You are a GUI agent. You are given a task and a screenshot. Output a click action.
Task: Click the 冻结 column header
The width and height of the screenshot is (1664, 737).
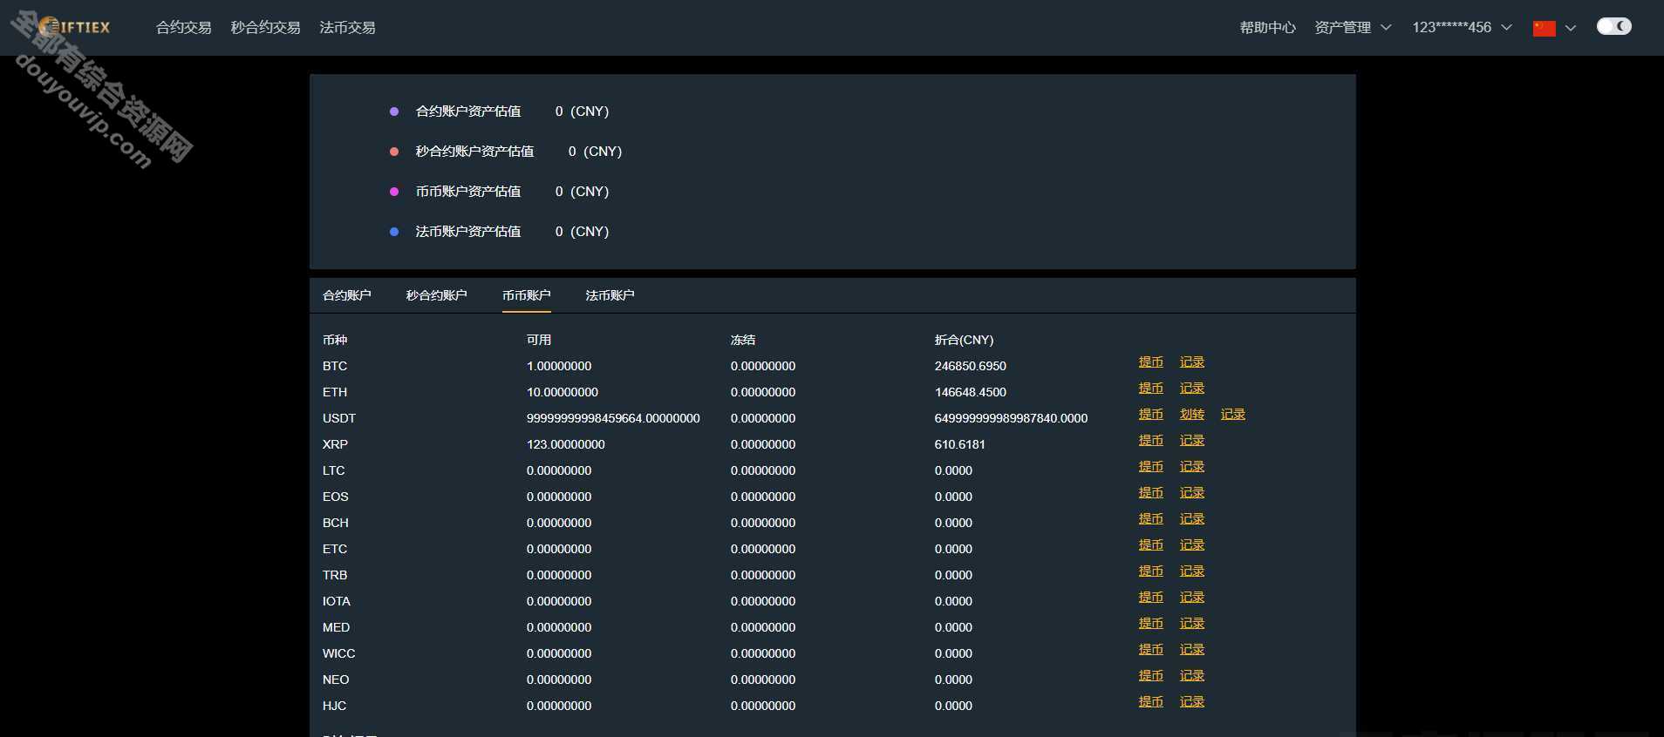743,340
